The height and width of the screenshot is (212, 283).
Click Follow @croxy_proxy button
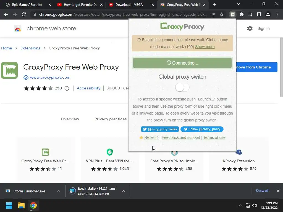tap(202, 129)
